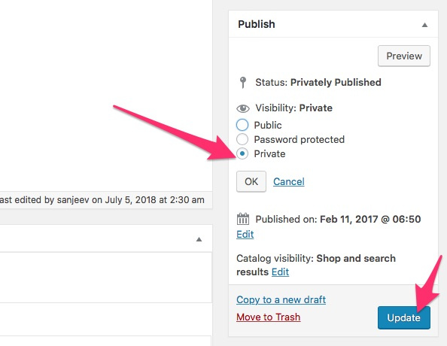Viewport: 447px width, 346px height.
Task: Click the published date calendar icon
Action: click(243, 219)
